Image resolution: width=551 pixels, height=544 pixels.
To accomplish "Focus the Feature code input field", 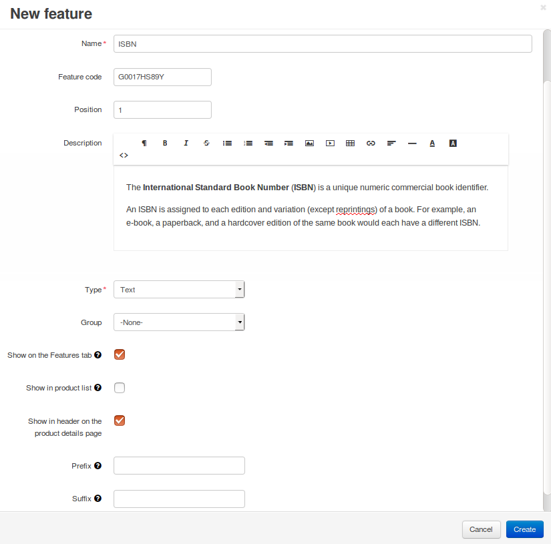I will [162, 77].
